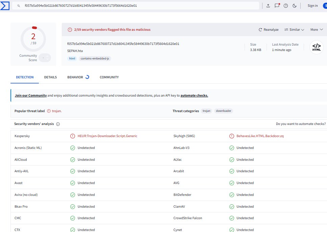
Task: Click the ALYac undetected check icon
Action: (232, 160)
